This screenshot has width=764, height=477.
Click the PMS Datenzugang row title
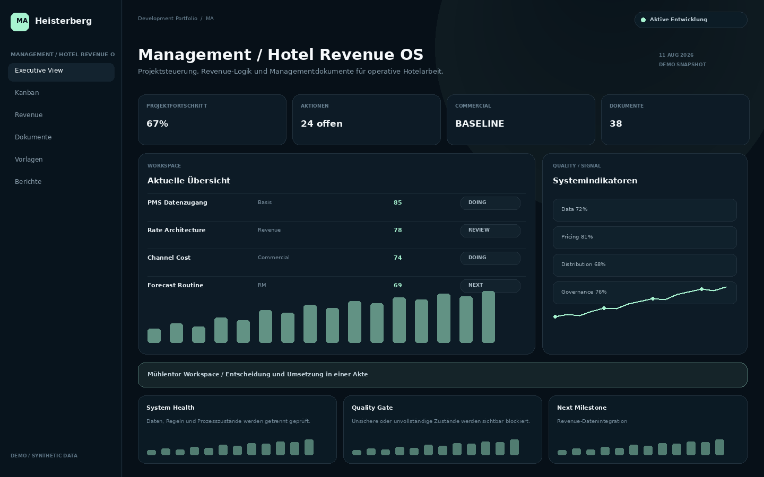pos(177,202)
